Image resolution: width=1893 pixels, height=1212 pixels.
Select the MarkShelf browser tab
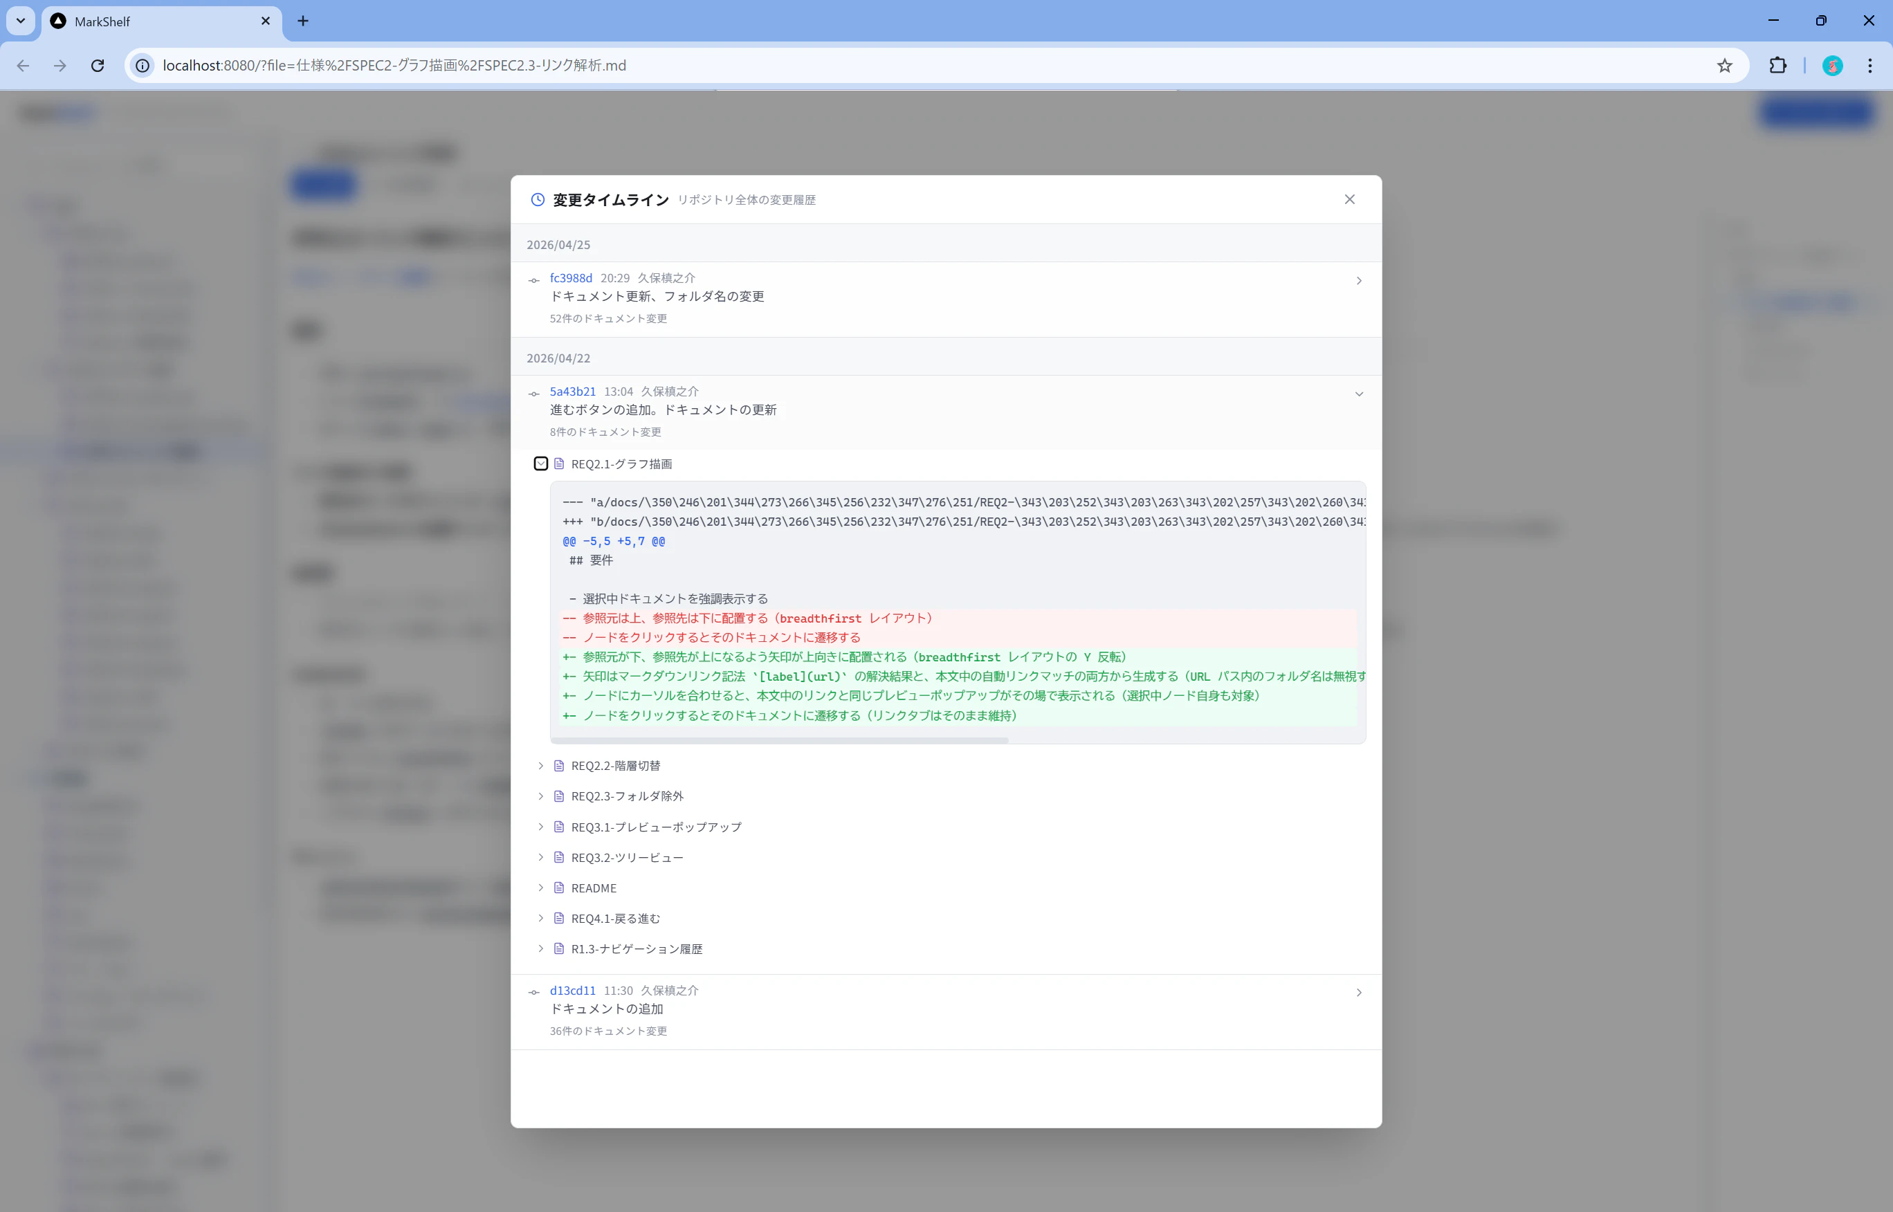pos(158,21)
